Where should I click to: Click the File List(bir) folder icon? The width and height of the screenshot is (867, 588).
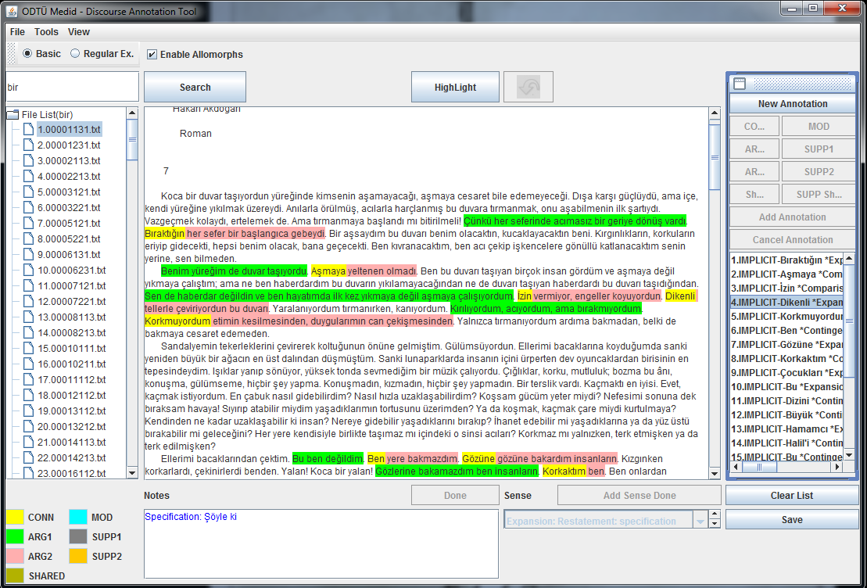13,114
